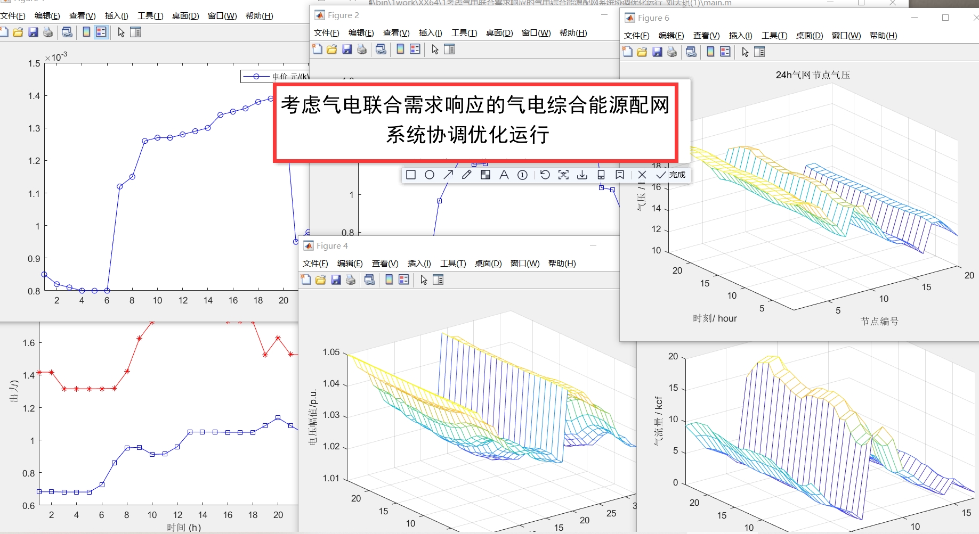The height and width of the screenshot is (534, 979).
Task: Click the 时间 (h) axis label in bottom-left plot
Action: click(x=184, y=527)
